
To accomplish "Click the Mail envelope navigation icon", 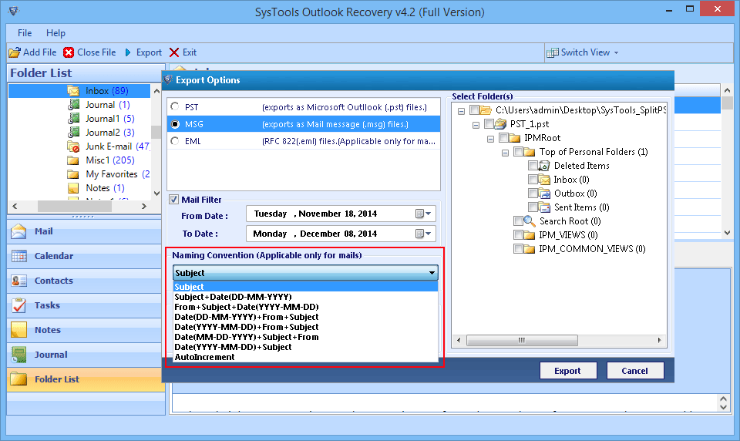I will (x=18, y=231).
